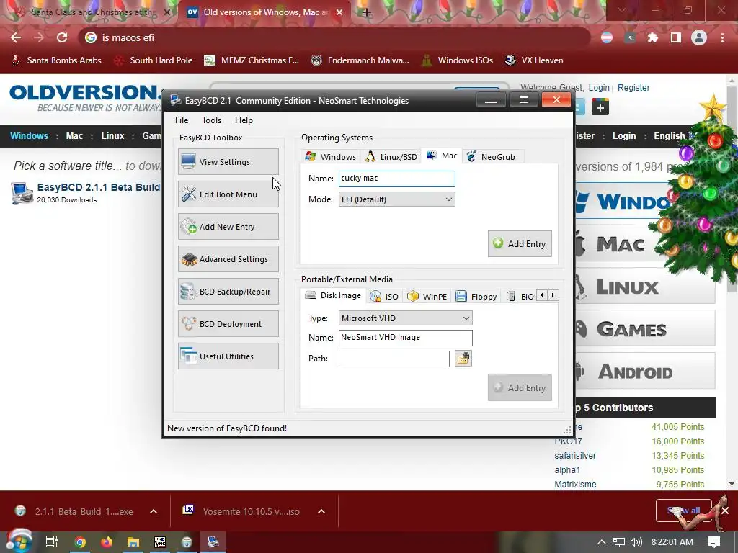
Task: Close the Old versions of Windows tab
Action: tap(339, 13)
